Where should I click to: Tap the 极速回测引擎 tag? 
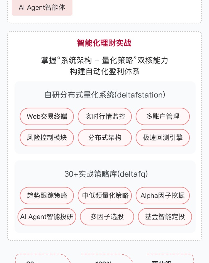[163, 137]
